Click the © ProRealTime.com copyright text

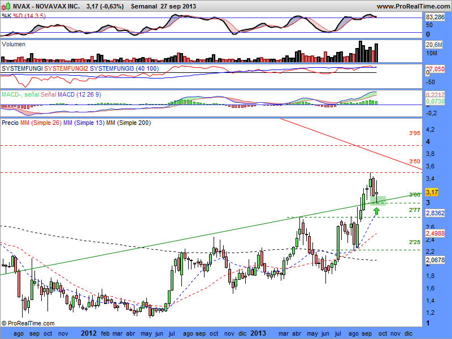28,323
